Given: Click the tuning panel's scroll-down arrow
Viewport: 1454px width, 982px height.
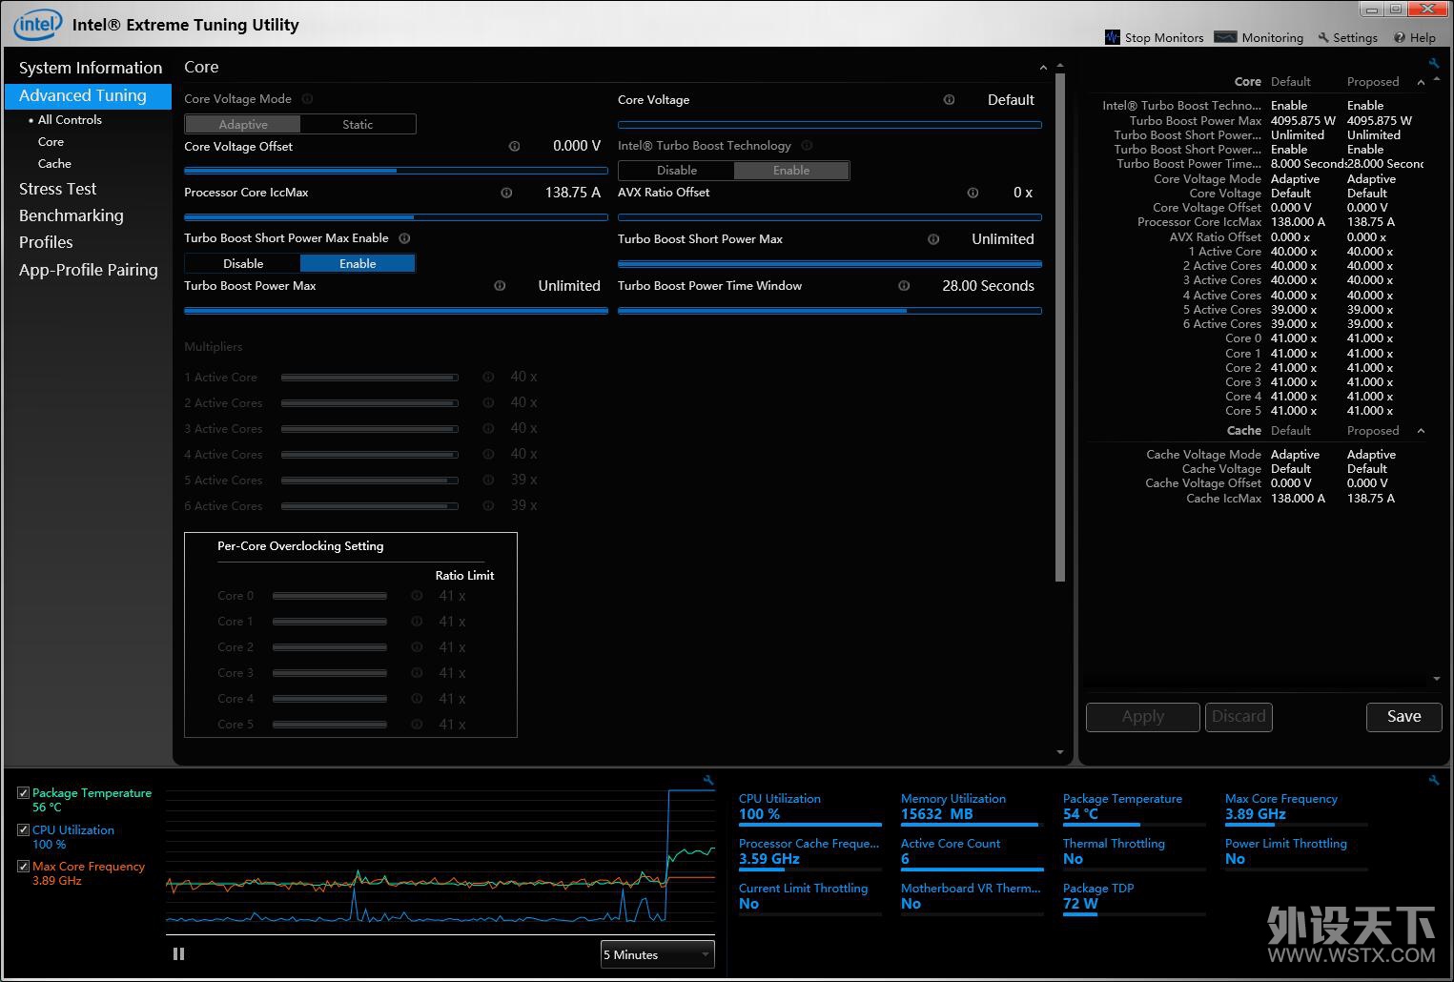Looking at the screenshot, I should coord(1059,752).
